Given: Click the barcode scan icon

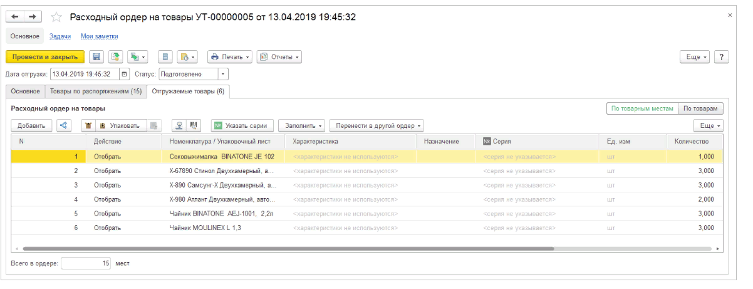Looking at the screenshot, I should pos(194,125).
